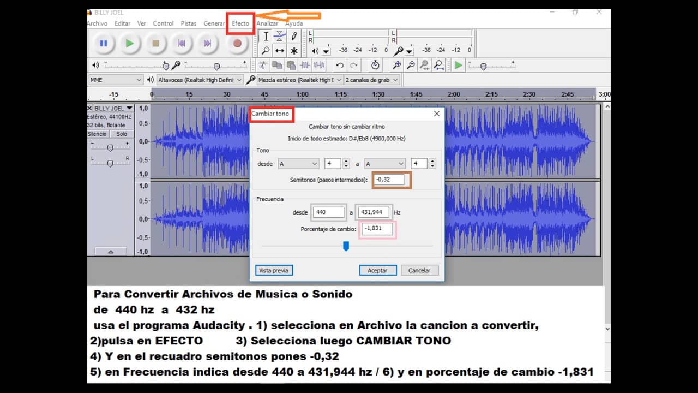The image size is (698, 393).
Task: Select the Multi-tool asterisk mode
Action: pyautogui.click(x=294, y=51)
